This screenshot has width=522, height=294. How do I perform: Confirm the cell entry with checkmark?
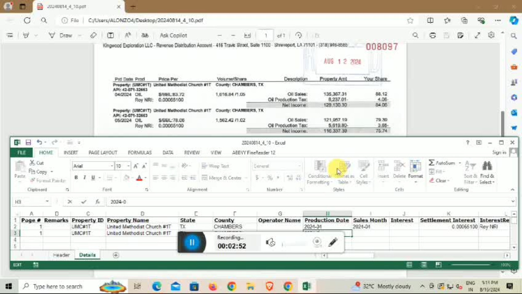(84, 202)
